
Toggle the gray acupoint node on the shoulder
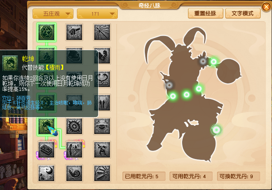203,61
